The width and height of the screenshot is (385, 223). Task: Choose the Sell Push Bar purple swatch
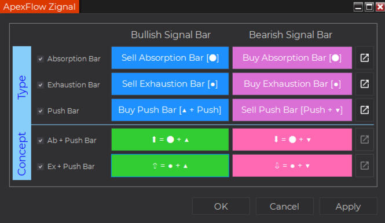[292, 110]
